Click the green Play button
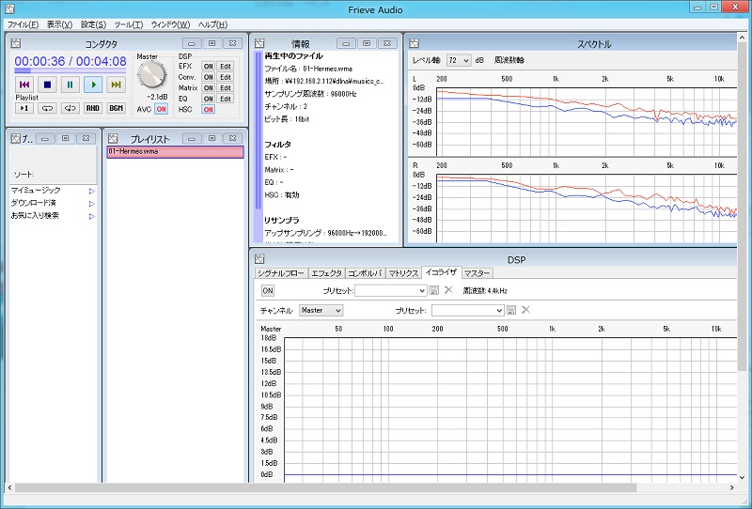This screenshot has width=752, height=509. (93, 85)
